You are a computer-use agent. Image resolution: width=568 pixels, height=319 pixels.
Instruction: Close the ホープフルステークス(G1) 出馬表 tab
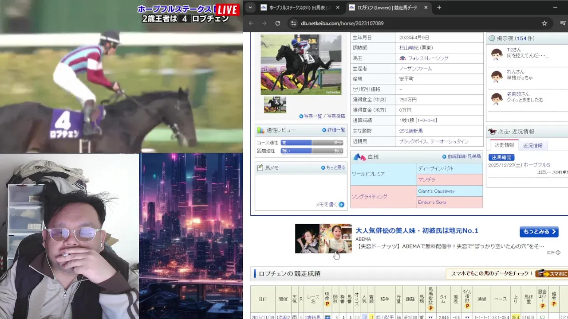[337, 8]
